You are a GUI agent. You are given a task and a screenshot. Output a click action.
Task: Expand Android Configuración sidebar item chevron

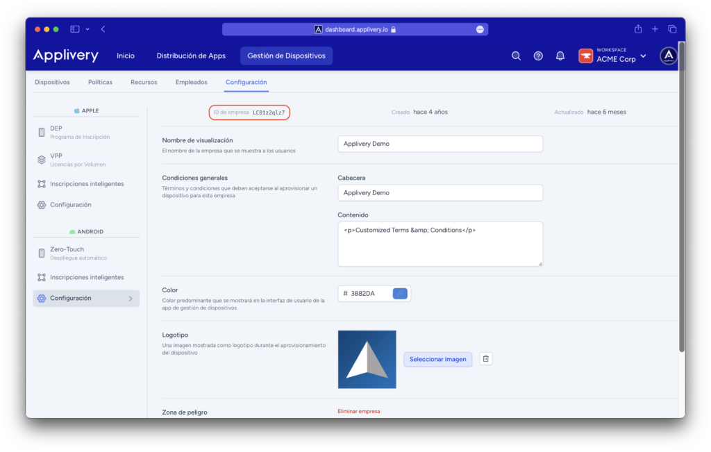pos(131,299)
